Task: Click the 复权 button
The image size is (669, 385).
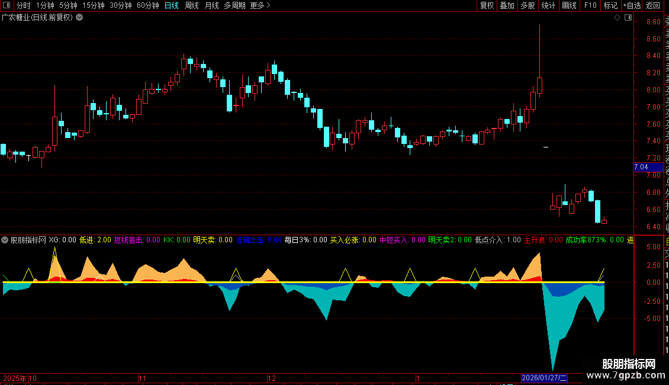Action: click(x=487, y=5)
